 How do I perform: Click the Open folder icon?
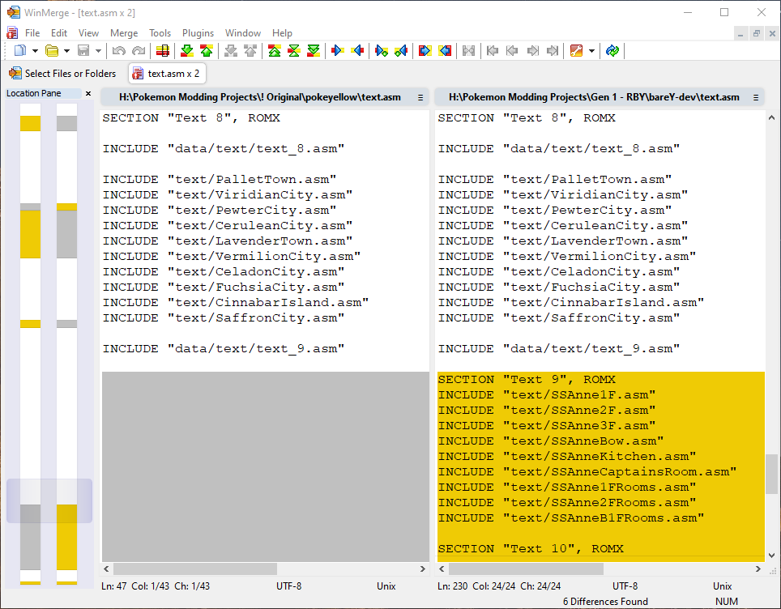pyautogui.click(x=52, y=51)
